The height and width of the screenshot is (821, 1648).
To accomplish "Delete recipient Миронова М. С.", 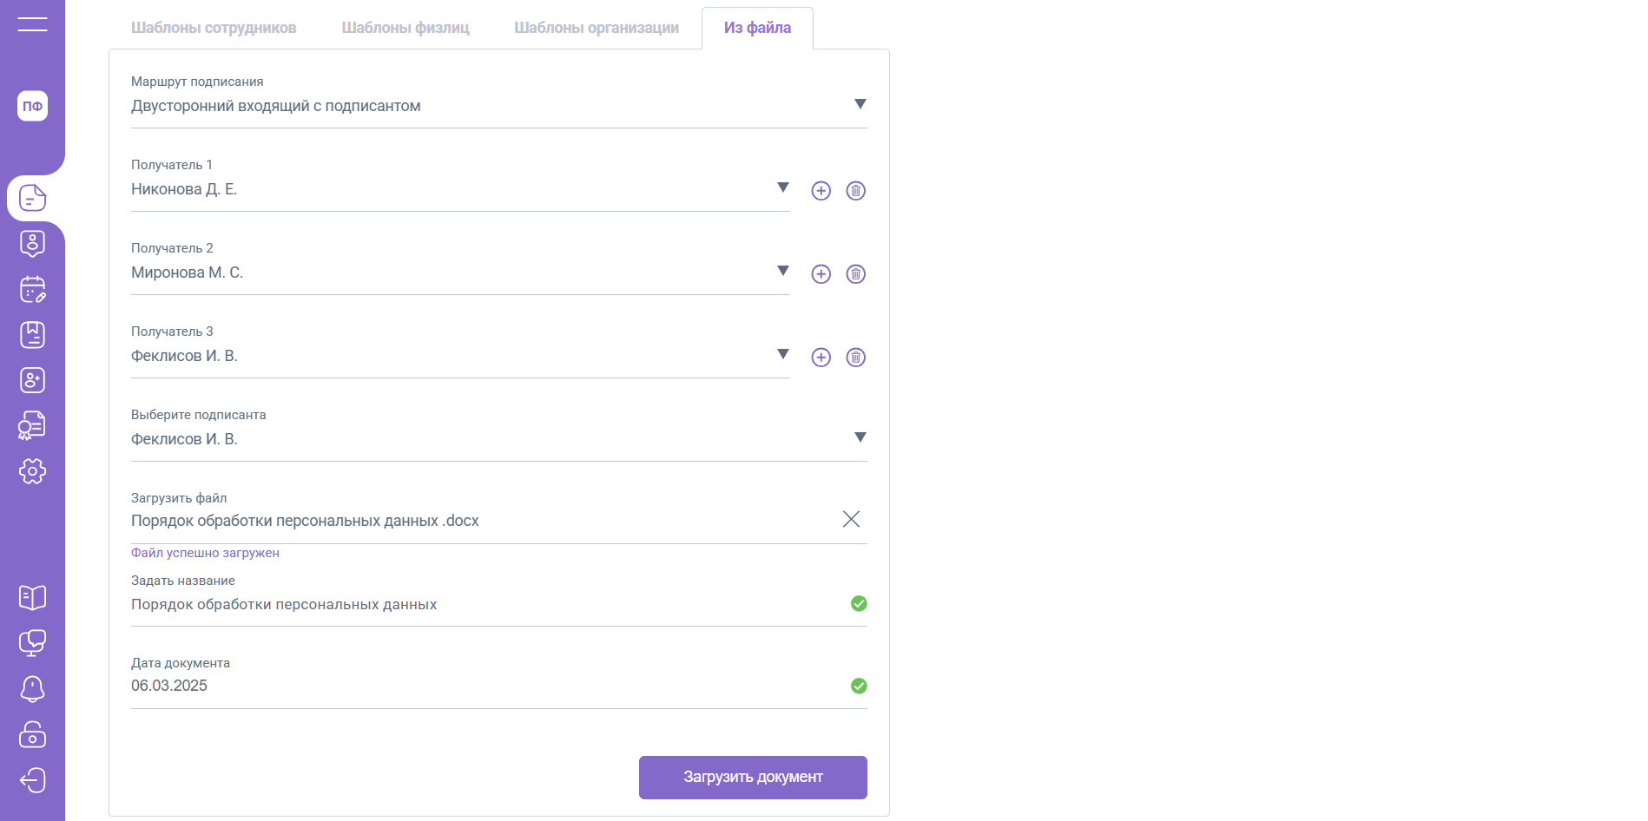I will [x=855, y=274].
